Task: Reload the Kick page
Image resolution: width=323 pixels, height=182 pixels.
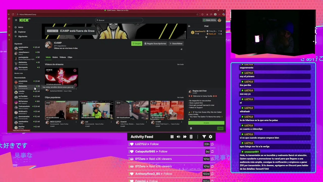Action: (x=13, y=14)
